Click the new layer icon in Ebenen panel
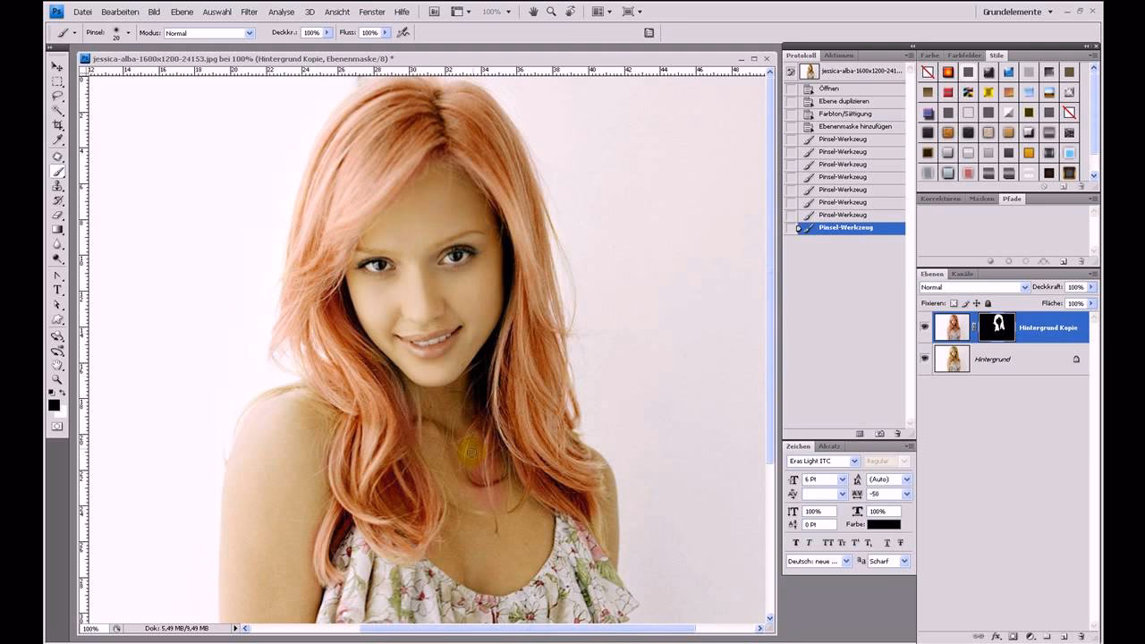Screen dimensions: 1145x644 [x=1063, y=636]
